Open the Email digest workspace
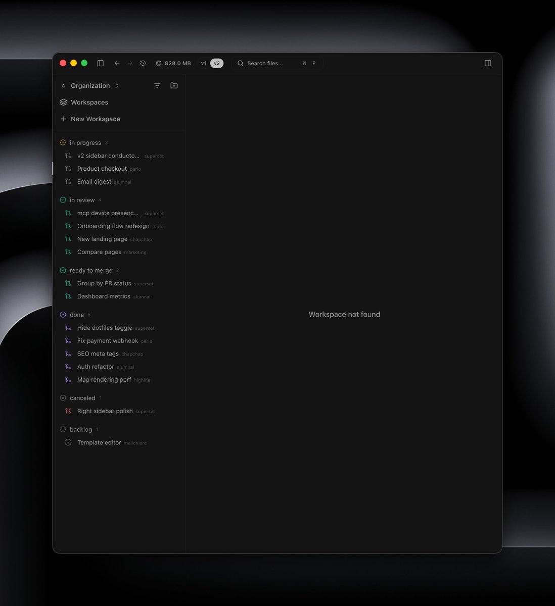The image size is (555, 606). pyautogui.click(x=119, y=182)
